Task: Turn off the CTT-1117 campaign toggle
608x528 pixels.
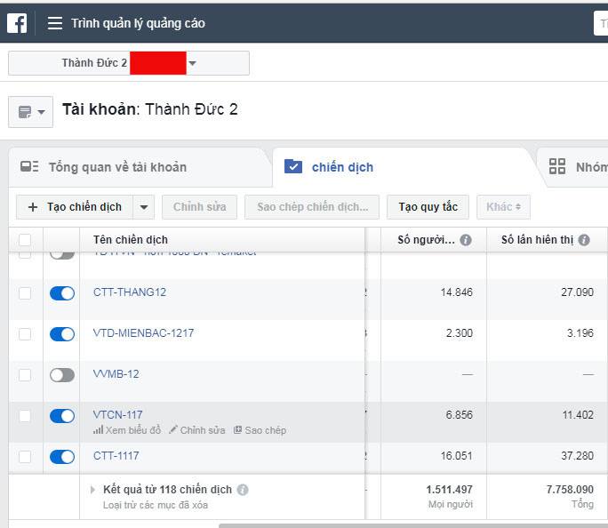Action: pos(62,457)
